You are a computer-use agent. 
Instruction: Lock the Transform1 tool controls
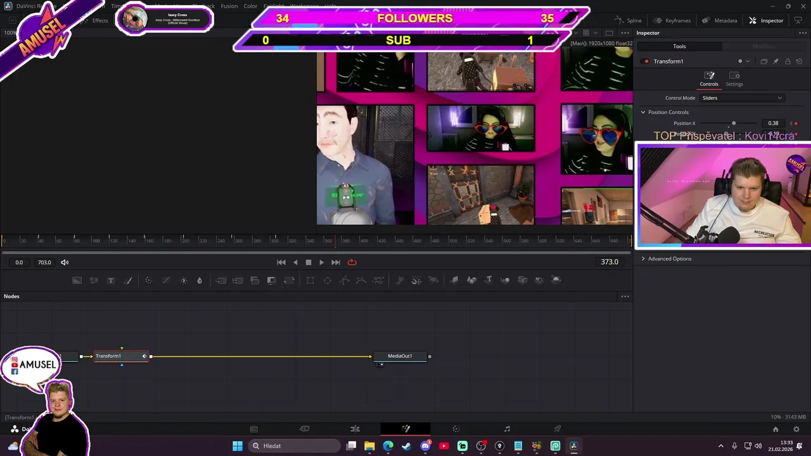788,61
